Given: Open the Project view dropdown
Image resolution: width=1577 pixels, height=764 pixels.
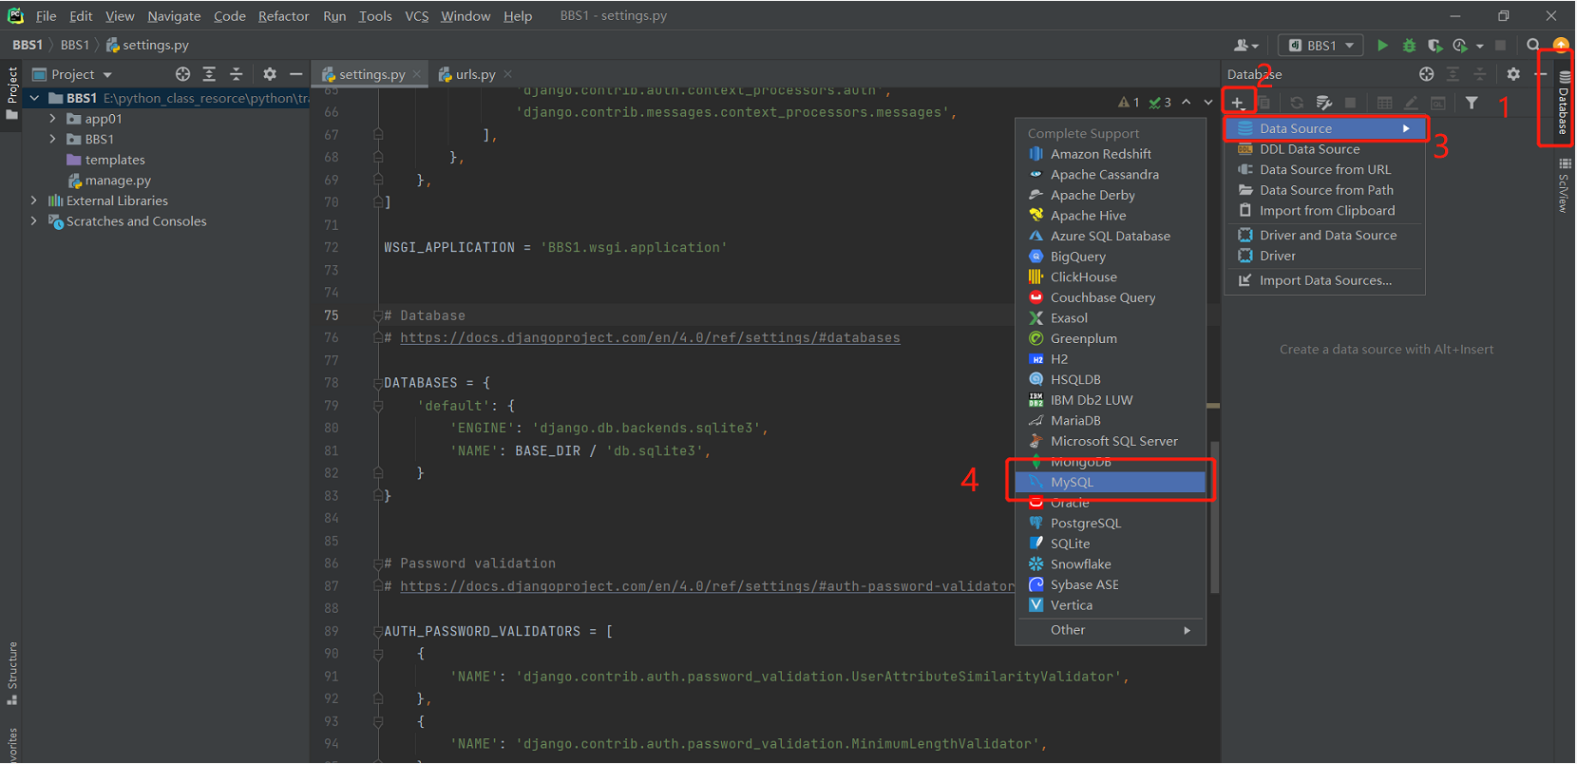Looking at the screenshot, I should pos(72,74).
